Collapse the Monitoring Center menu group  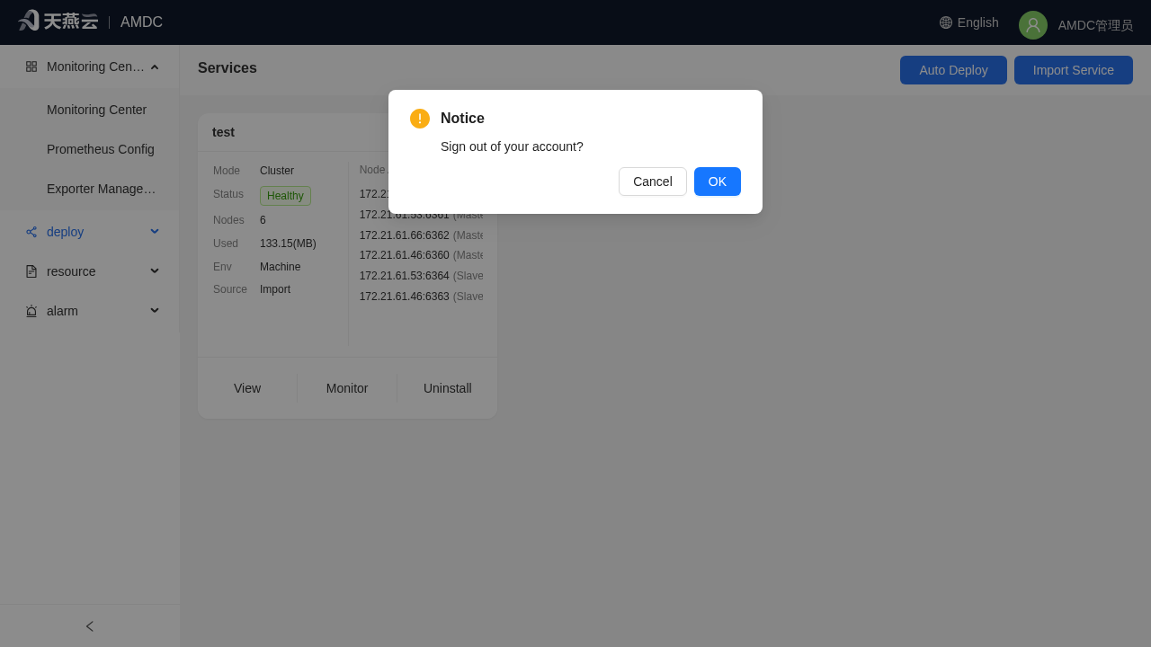click(x=155, y=66)
